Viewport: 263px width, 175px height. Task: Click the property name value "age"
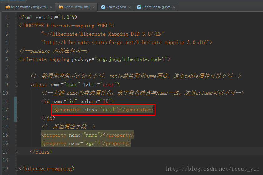click(90, 143)
